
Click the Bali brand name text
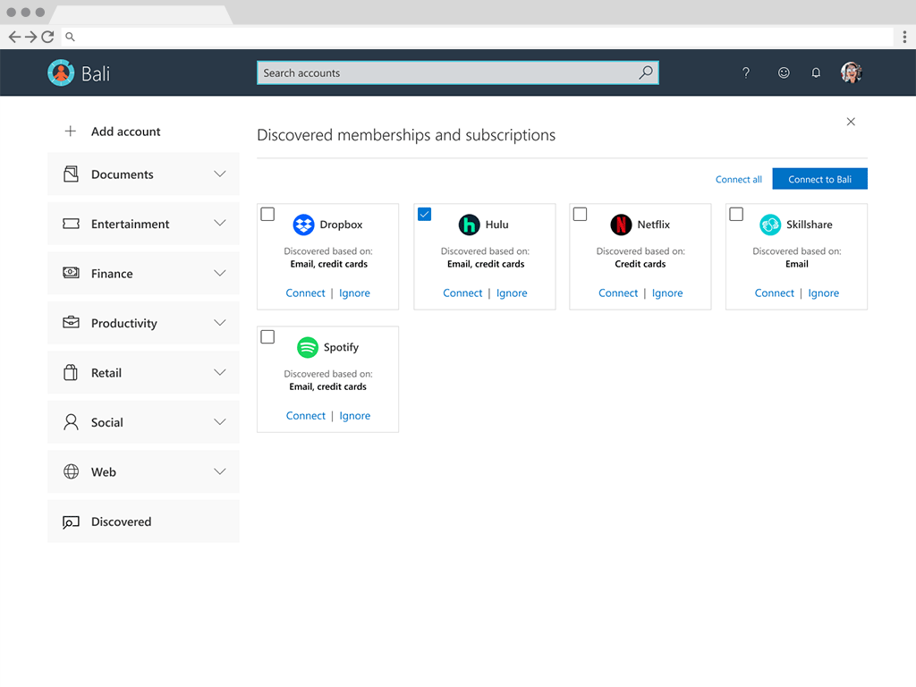[96, 73]
